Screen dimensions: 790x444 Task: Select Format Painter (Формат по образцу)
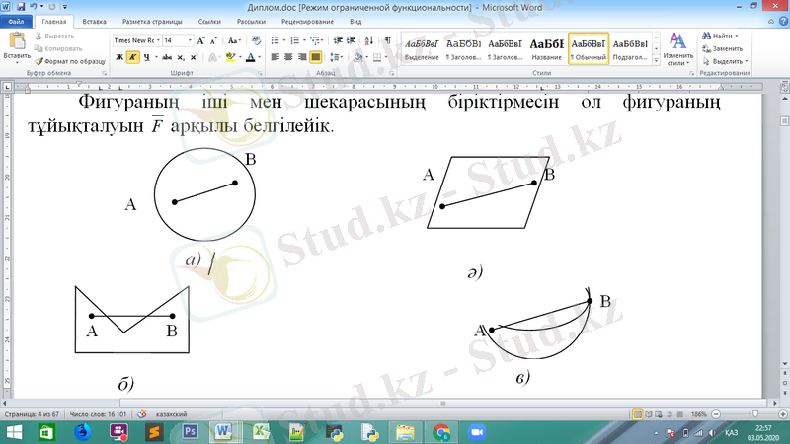[x=70, y=61]
